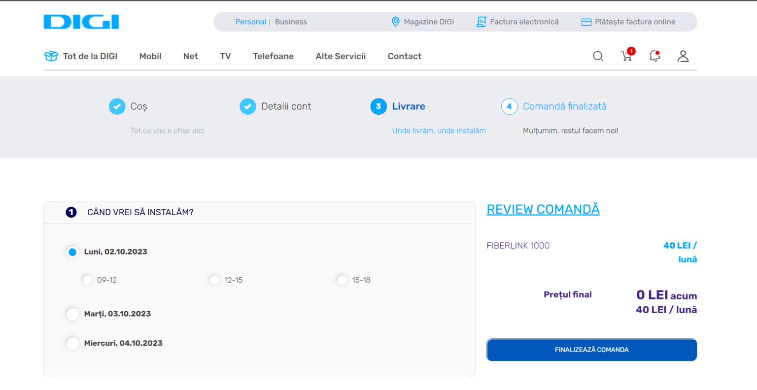The height and width of the screenshot is (390, 757).
Task: Select the Miercuri, 04.10.2023 installation date
Action: [72, 343]
